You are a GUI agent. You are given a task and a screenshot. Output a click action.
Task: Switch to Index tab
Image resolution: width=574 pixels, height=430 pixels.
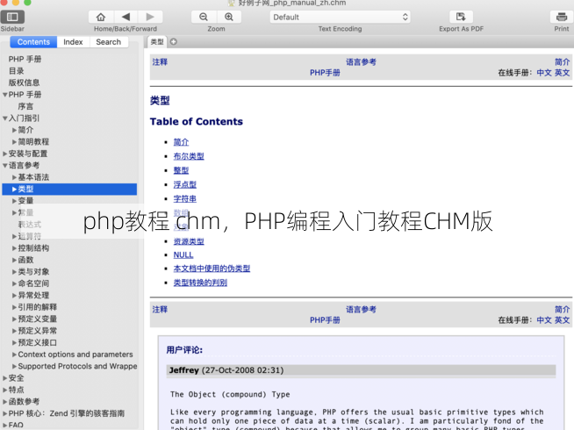[x=73, y=42]
